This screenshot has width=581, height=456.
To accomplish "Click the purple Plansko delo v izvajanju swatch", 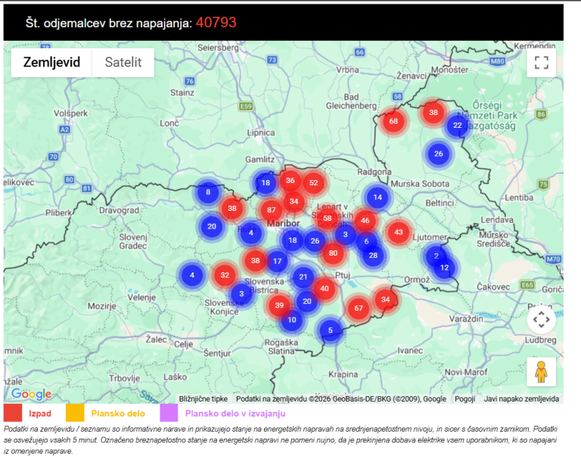I will tap(169, 413).
